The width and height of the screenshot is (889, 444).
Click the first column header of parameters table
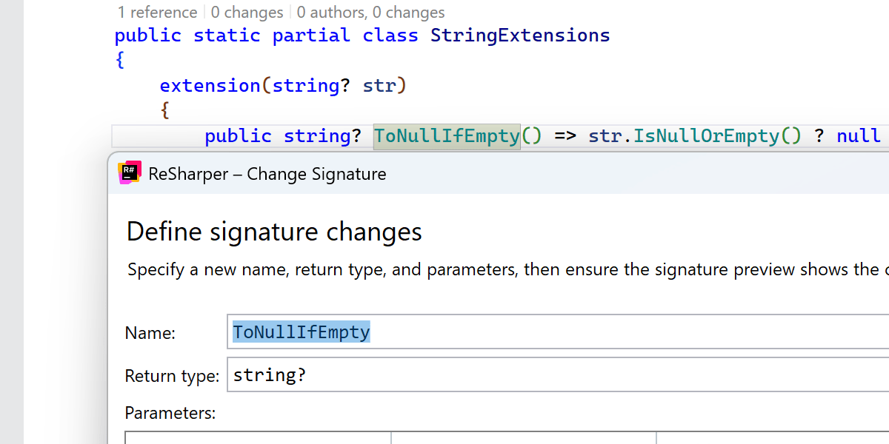click(x=258, y=438)
